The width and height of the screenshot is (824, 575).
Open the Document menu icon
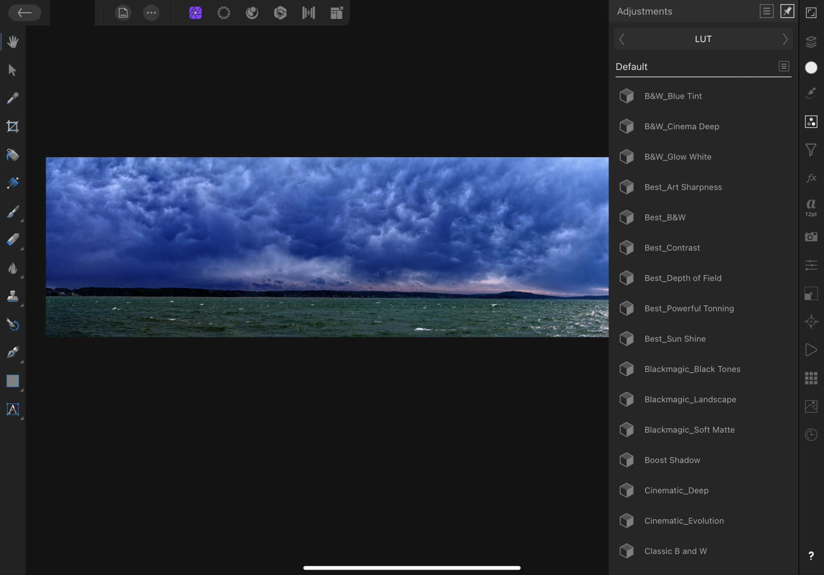coord(123,13)
